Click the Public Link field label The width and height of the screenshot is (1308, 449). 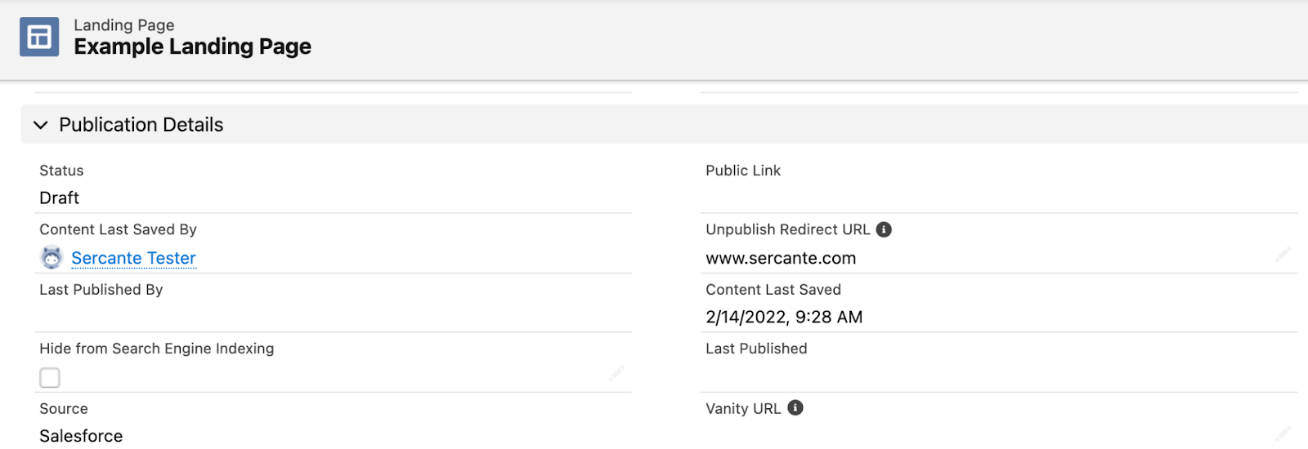(x=743, y=171)
